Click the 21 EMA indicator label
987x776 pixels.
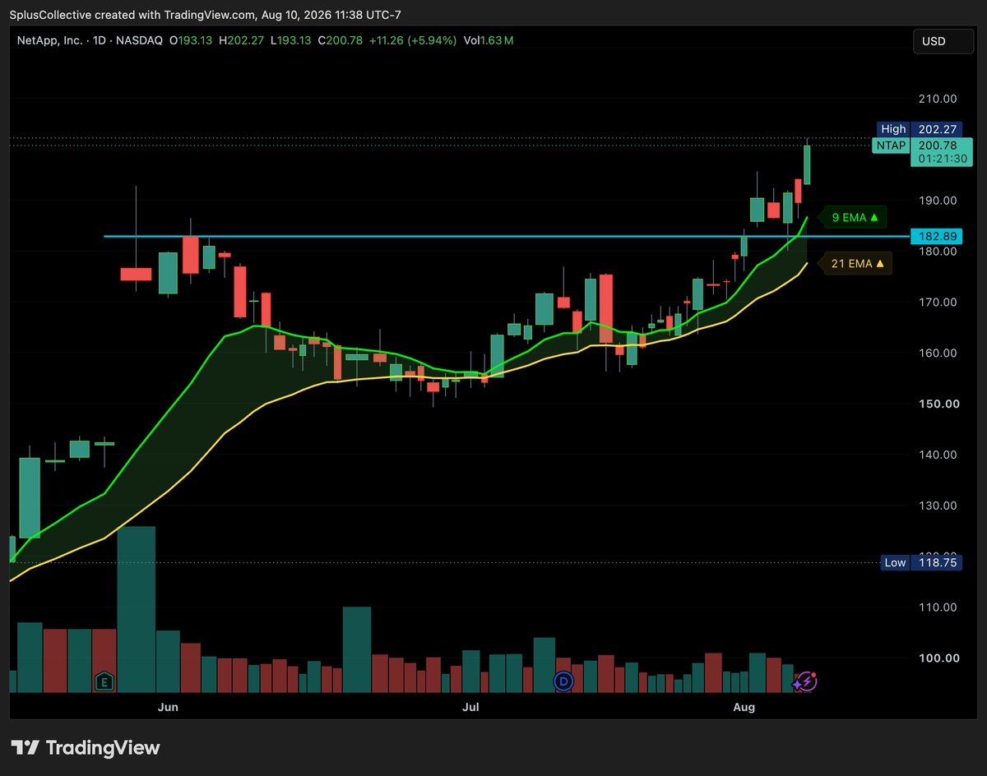click(x=855, y=264)
